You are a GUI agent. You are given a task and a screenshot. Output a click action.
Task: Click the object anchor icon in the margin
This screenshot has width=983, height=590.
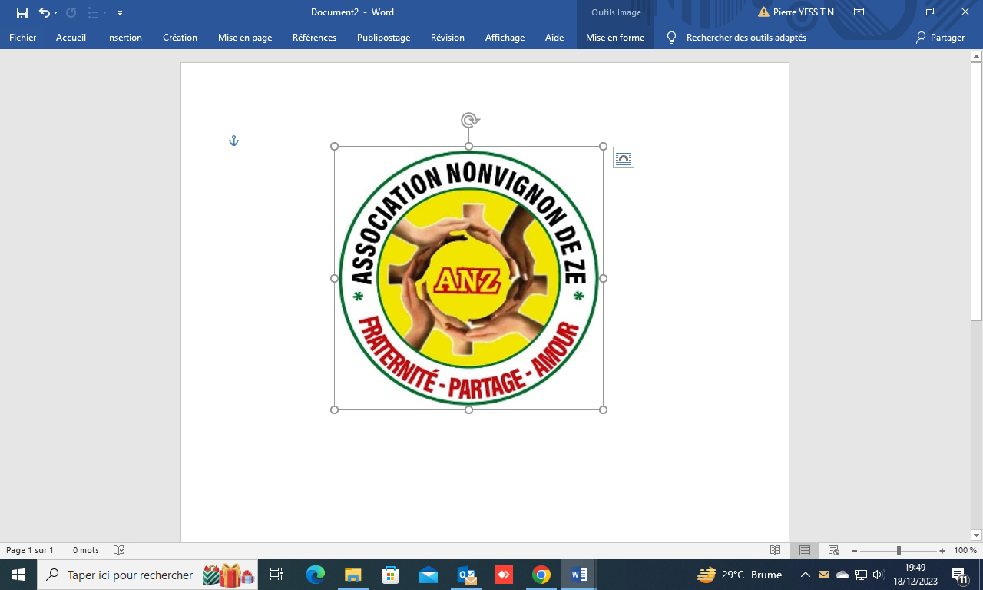(x=234, y=141)
